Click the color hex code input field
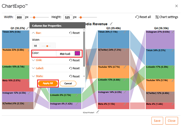 (x=65, y=53)
